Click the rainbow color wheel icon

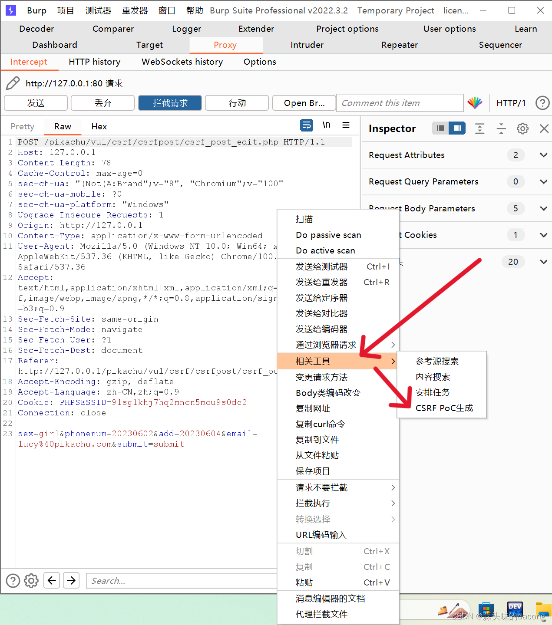475,103
